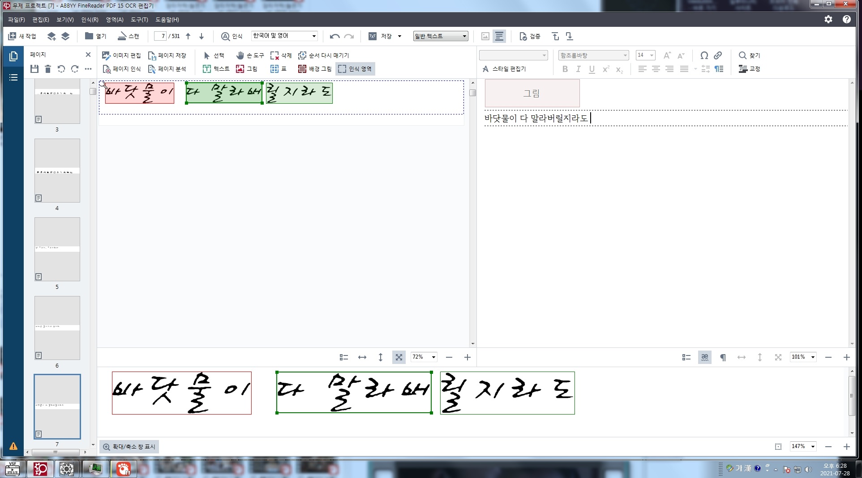Open application settings gear
This screenshot has width=862, height=478.
(x=828, y=19)
